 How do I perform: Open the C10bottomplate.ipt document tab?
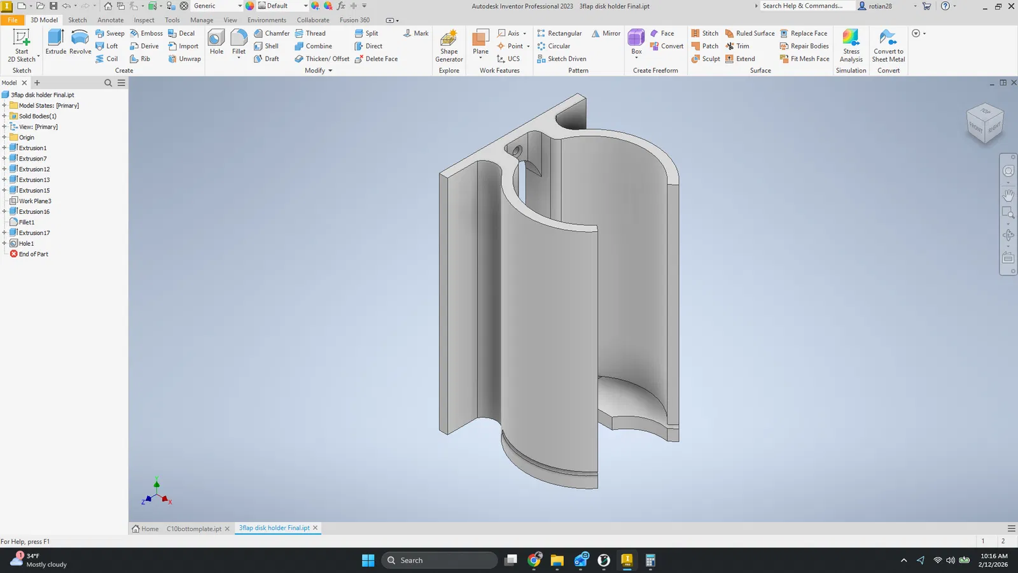[x=193, y=528]
